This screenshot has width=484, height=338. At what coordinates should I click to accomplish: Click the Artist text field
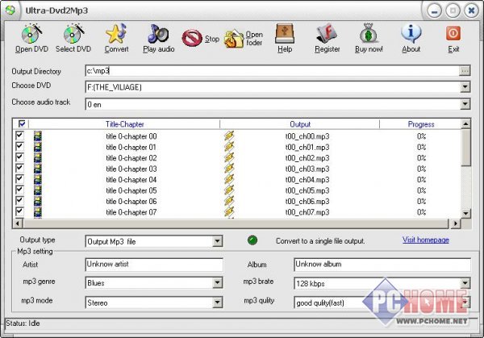[154, 265]
